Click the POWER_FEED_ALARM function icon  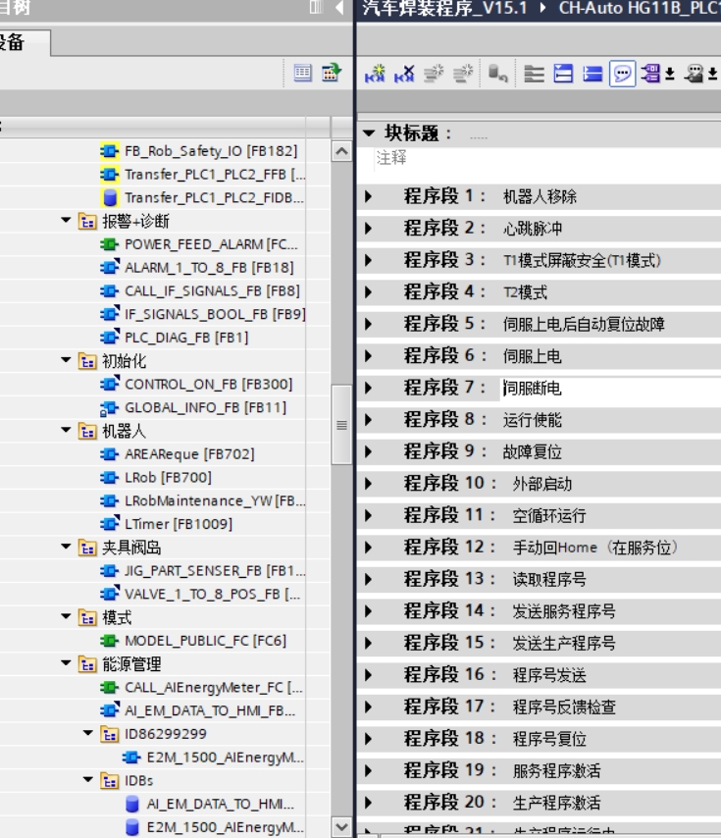(x=109, y=244)
